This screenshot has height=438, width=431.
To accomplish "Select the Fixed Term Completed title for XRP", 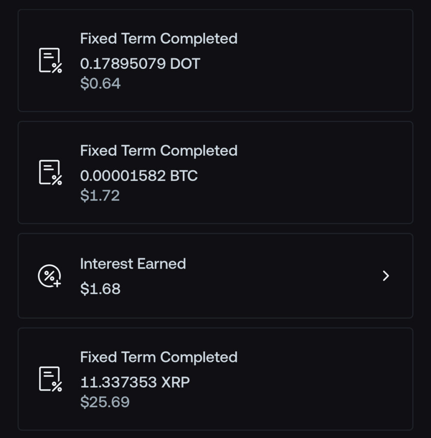I will (159, 357).
